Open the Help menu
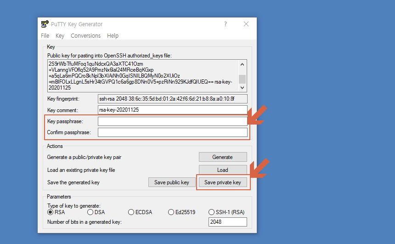 113,35
